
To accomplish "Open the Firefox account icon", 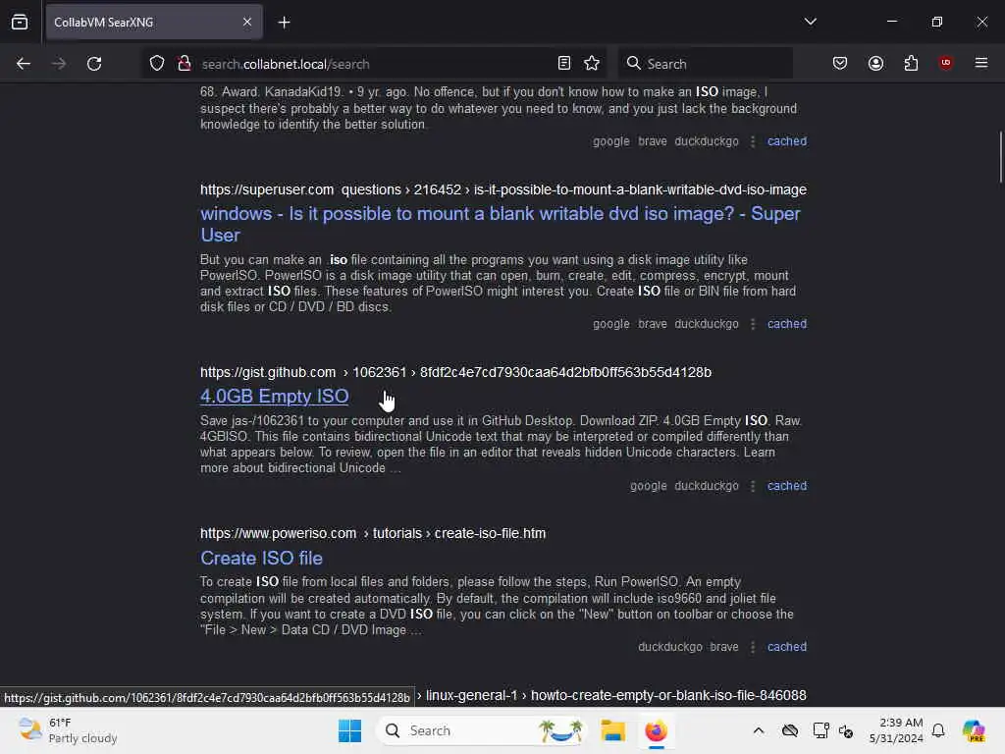I will tap(875, 64).
